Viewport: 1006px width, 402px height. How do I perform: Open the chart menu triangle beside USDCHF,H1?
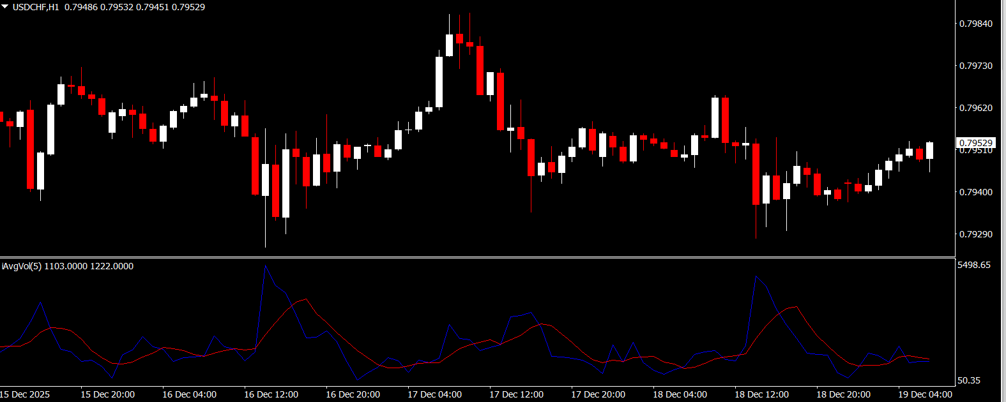click(x=5, y=7)
